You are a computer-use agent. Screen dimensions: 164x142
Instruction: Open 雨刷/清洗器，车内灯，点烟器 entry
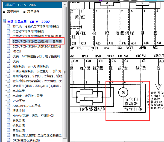[x=37, y=76]
